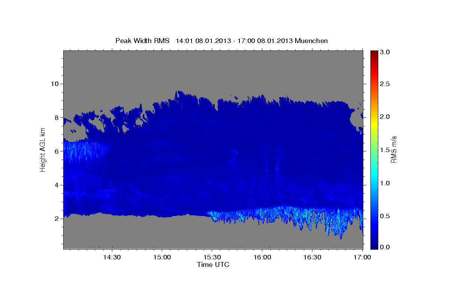Screen dimensions: 449x299
Task: Click the colorbar value 2.0
Action: (x=385, y=117)
